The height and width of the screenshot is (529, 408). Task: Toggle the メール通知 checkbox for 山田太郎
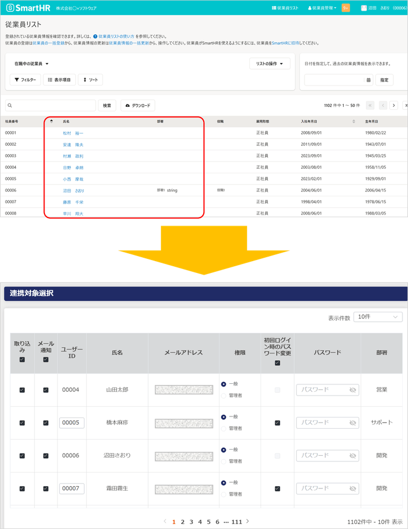pos(46,390)
